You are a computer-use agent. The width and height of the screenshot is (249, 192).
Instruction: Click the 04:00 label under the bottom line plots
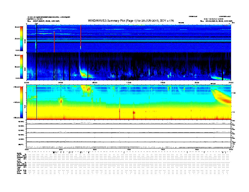[61, 149]
